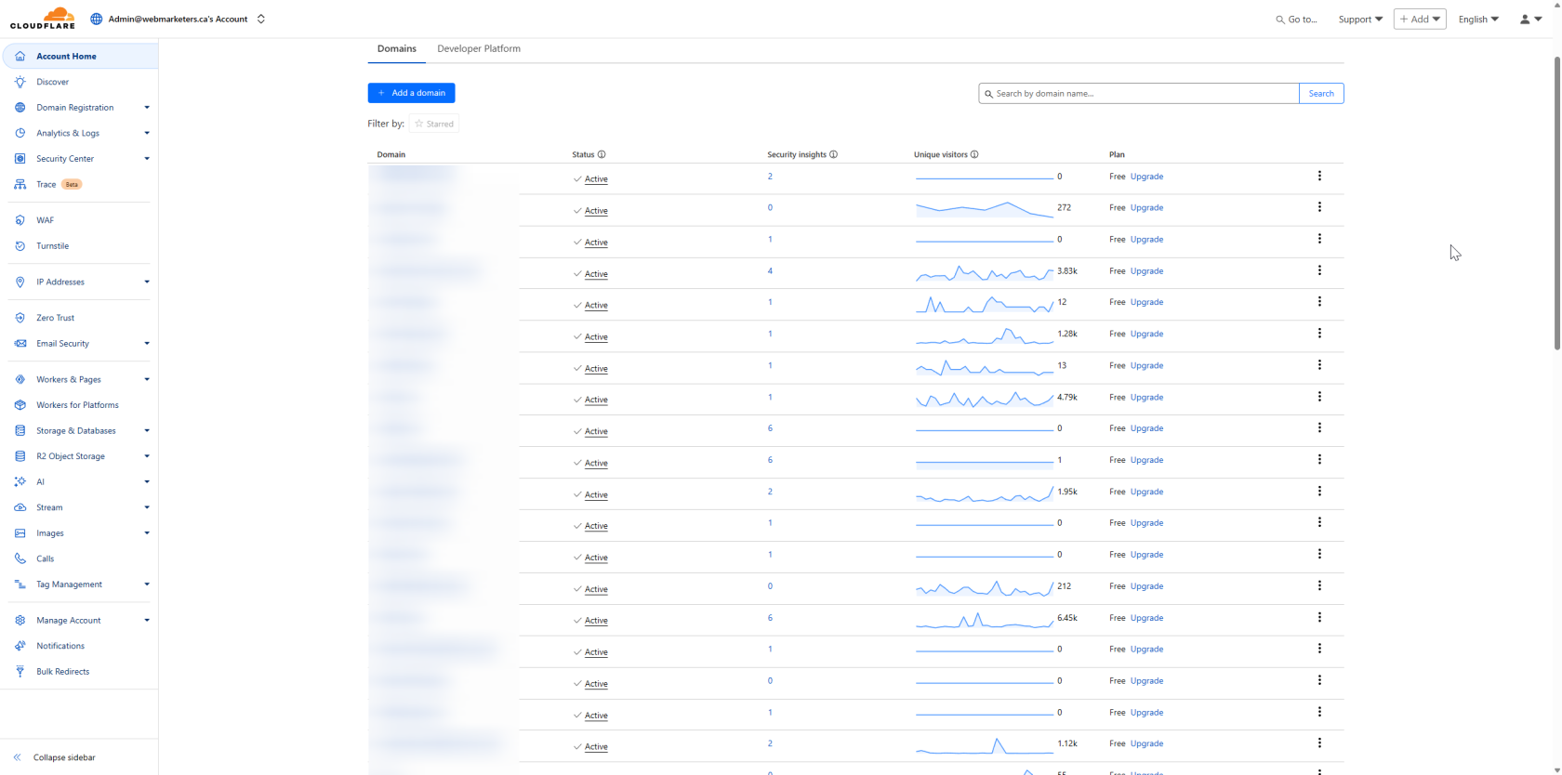Click the Status column info icon
This screenshot has width=1562, height=775.
[602, 154]
